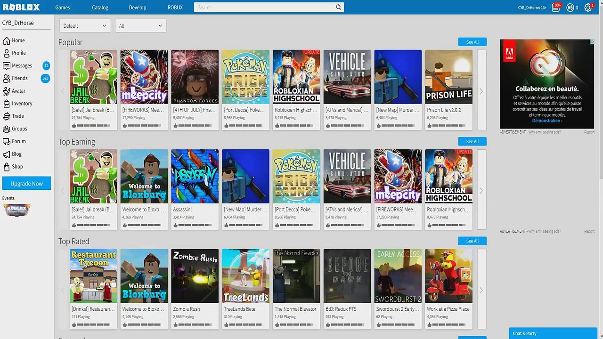The image size is (603, 339).
Task: Open Jailbreak in the Popular row
Action: 93,77
